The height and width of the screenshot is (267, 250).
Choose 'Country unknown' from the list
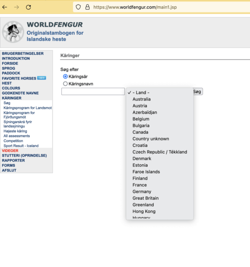tap(160, 139)
